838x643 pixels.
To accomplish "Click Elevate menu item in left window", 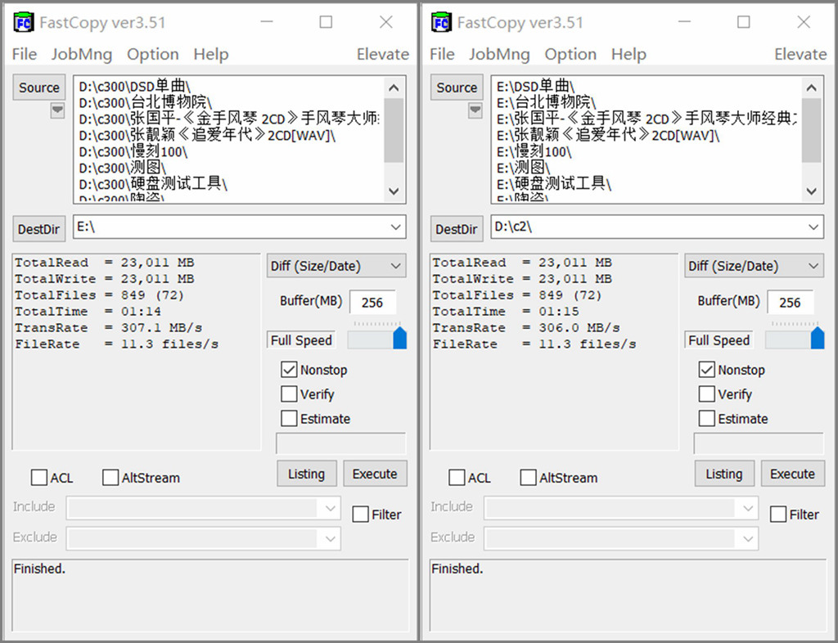I will 383,54.
